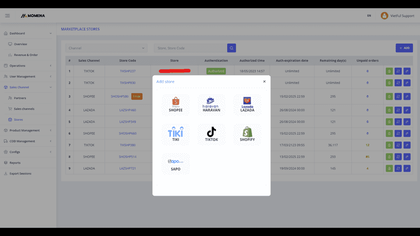420x236 pixels.
Task: Open Stores in the sidebar
Action: coord(18,120)
